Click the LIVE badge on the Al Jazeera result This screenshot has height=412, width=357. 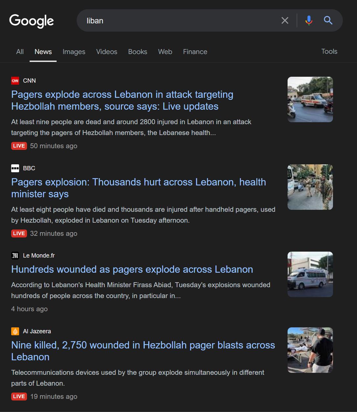[x=19, y=397]
